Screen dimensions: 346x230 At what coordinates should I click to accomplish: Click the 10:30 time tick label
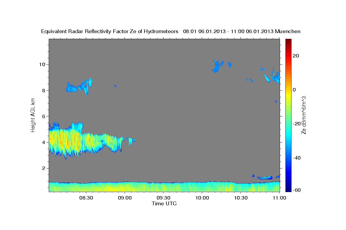tap(241, 198)
